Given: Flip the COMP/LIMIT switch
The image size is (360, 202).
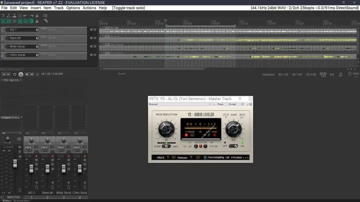Looking at the screenshot, I should tap(166, 146).
